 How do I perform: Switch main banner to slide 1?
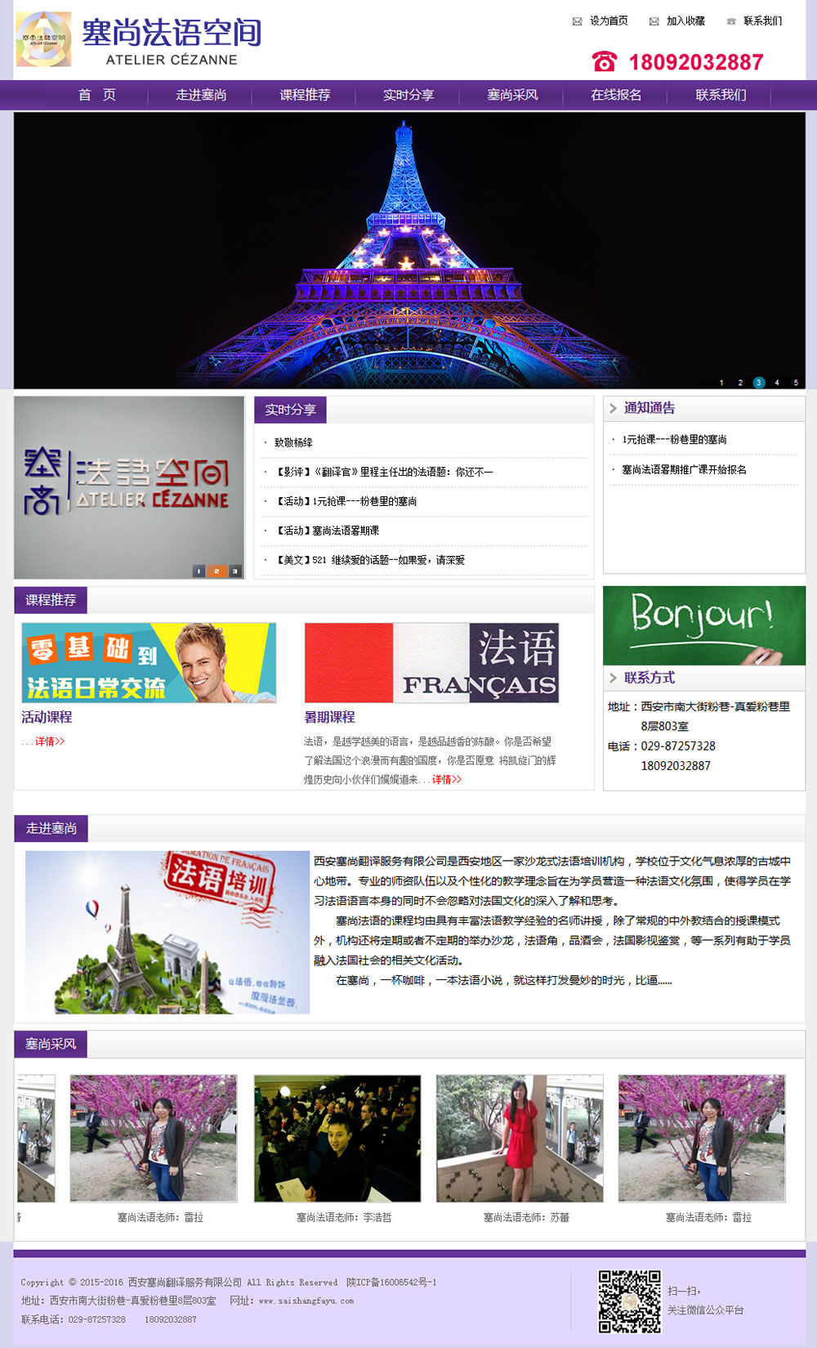[721, 383]
